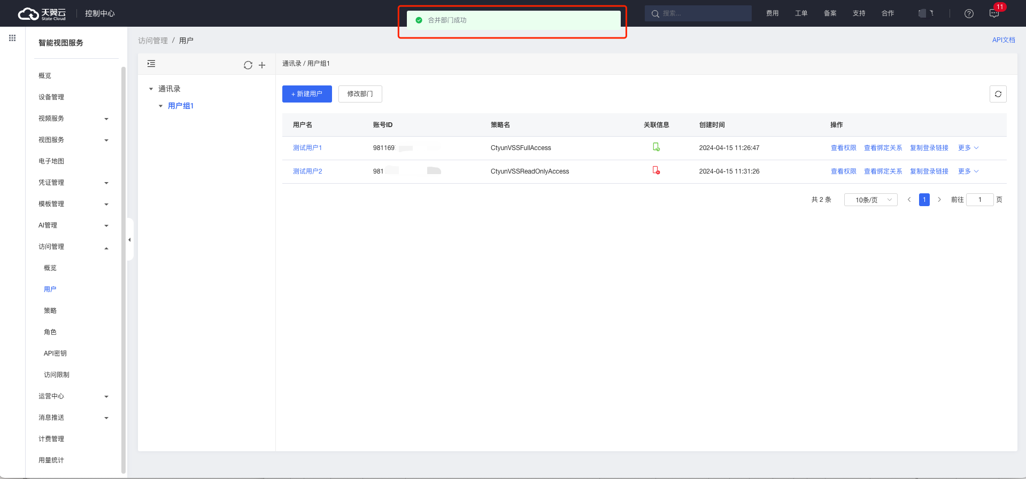The width and height of the screenshot is (1026, 479).
Task: Open 工单 in top navigation
Action: (x=801, y=13)
